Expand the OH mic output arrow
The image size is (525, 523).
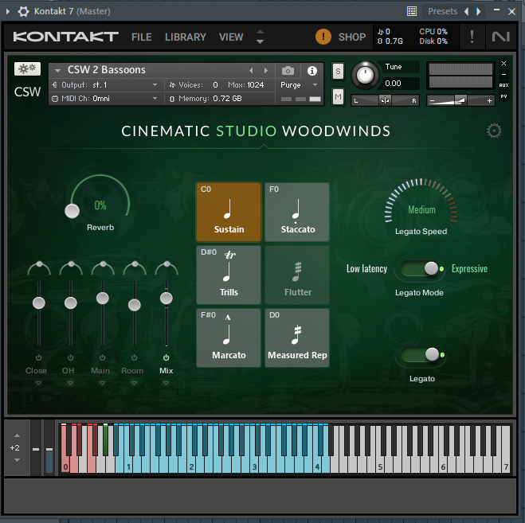click(x=70, y=383)
